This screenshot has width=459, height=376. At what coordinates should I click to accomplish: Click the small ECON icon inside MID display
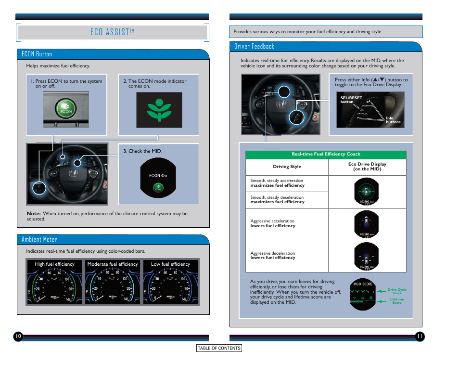click(158, 188)
